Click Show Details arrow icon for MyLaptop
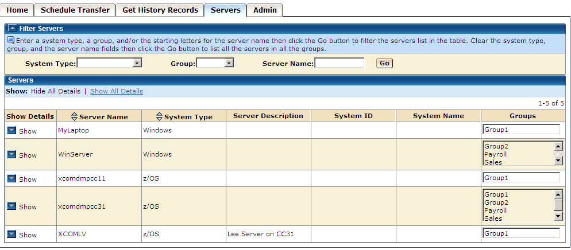571x250 pixels. click(12, 131)
